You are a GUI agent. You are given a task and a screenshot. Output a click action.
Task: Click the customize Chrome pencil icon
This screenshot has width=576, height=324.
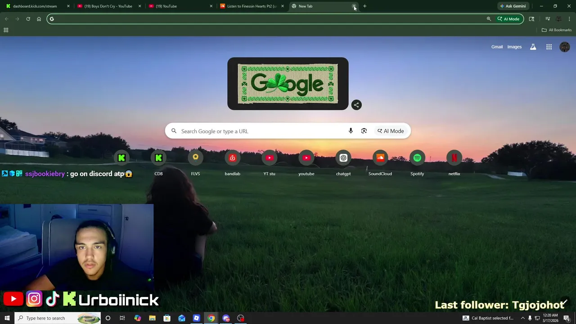(x=565, y=302)
